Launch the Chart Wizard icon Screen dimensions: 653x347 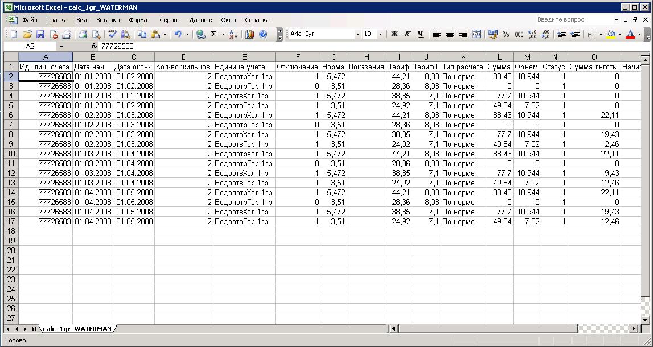(250, 34)
